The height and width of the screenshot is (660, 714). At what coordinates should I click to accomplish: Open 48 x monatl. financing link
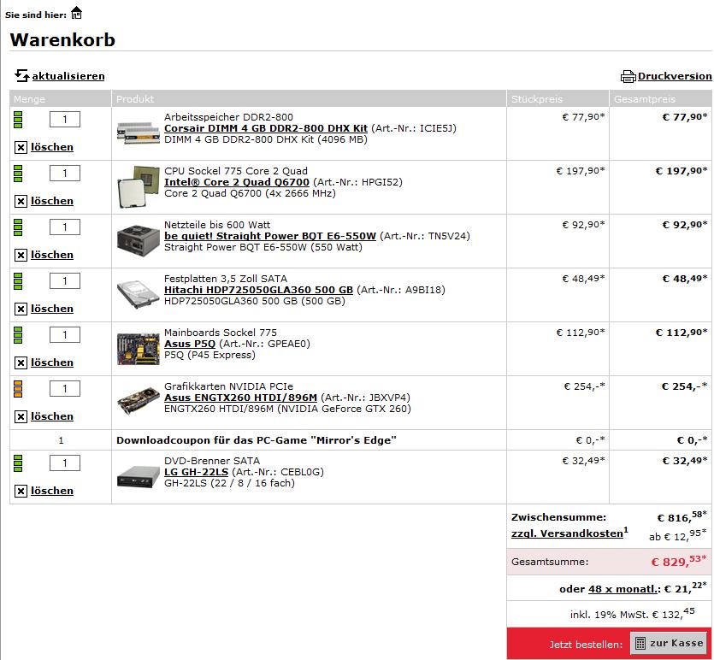tap(624, 589)
